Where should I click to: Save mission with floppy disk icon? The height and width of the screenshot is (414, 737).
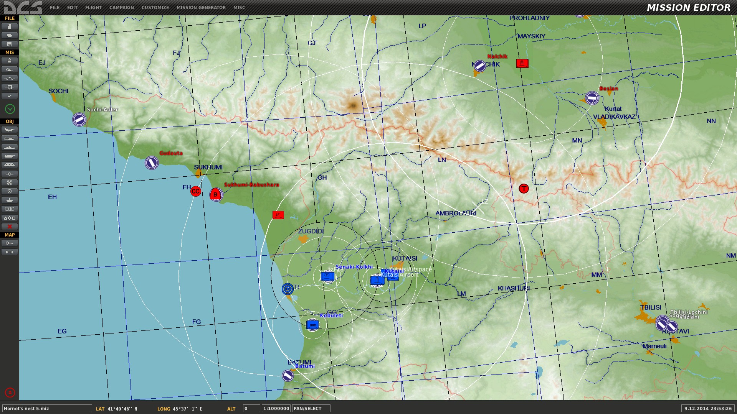(x=10, y=44)
